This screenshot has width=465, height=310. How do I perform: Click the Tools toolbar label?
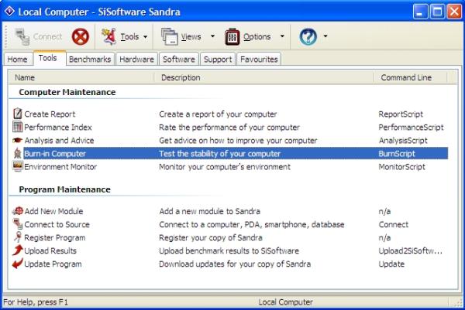(x=129, y=36)
